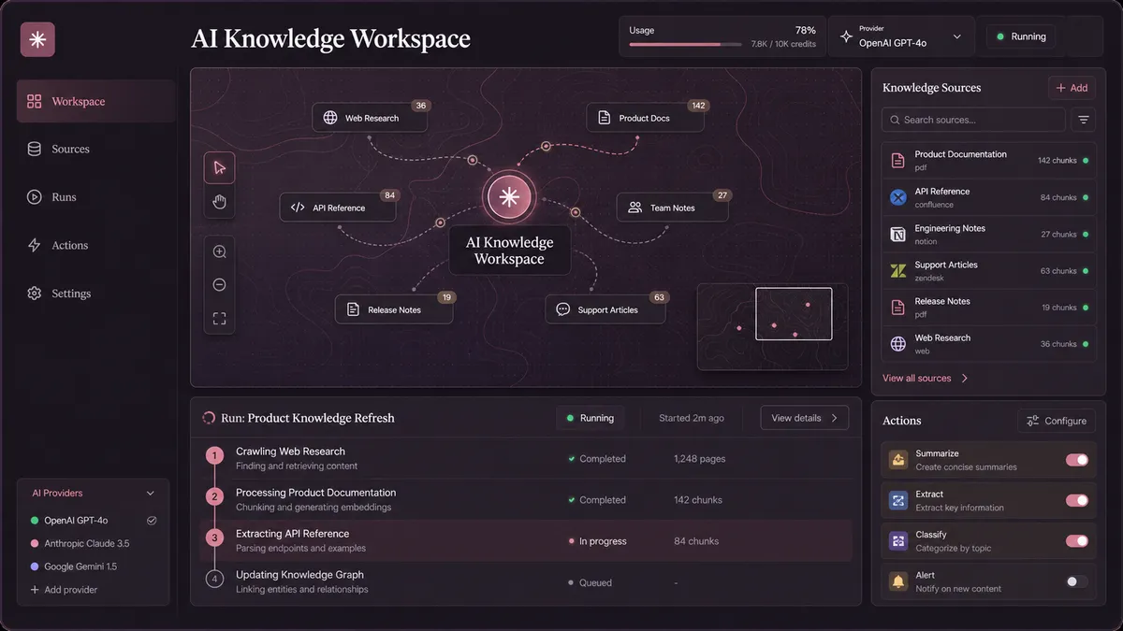Click the 'Queued' status text
The image size is (1123, 631).
click(595, 582)
